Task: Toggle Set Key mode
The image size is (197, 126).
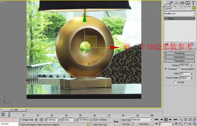Action: pyautogui.click(x=126, y=124)
